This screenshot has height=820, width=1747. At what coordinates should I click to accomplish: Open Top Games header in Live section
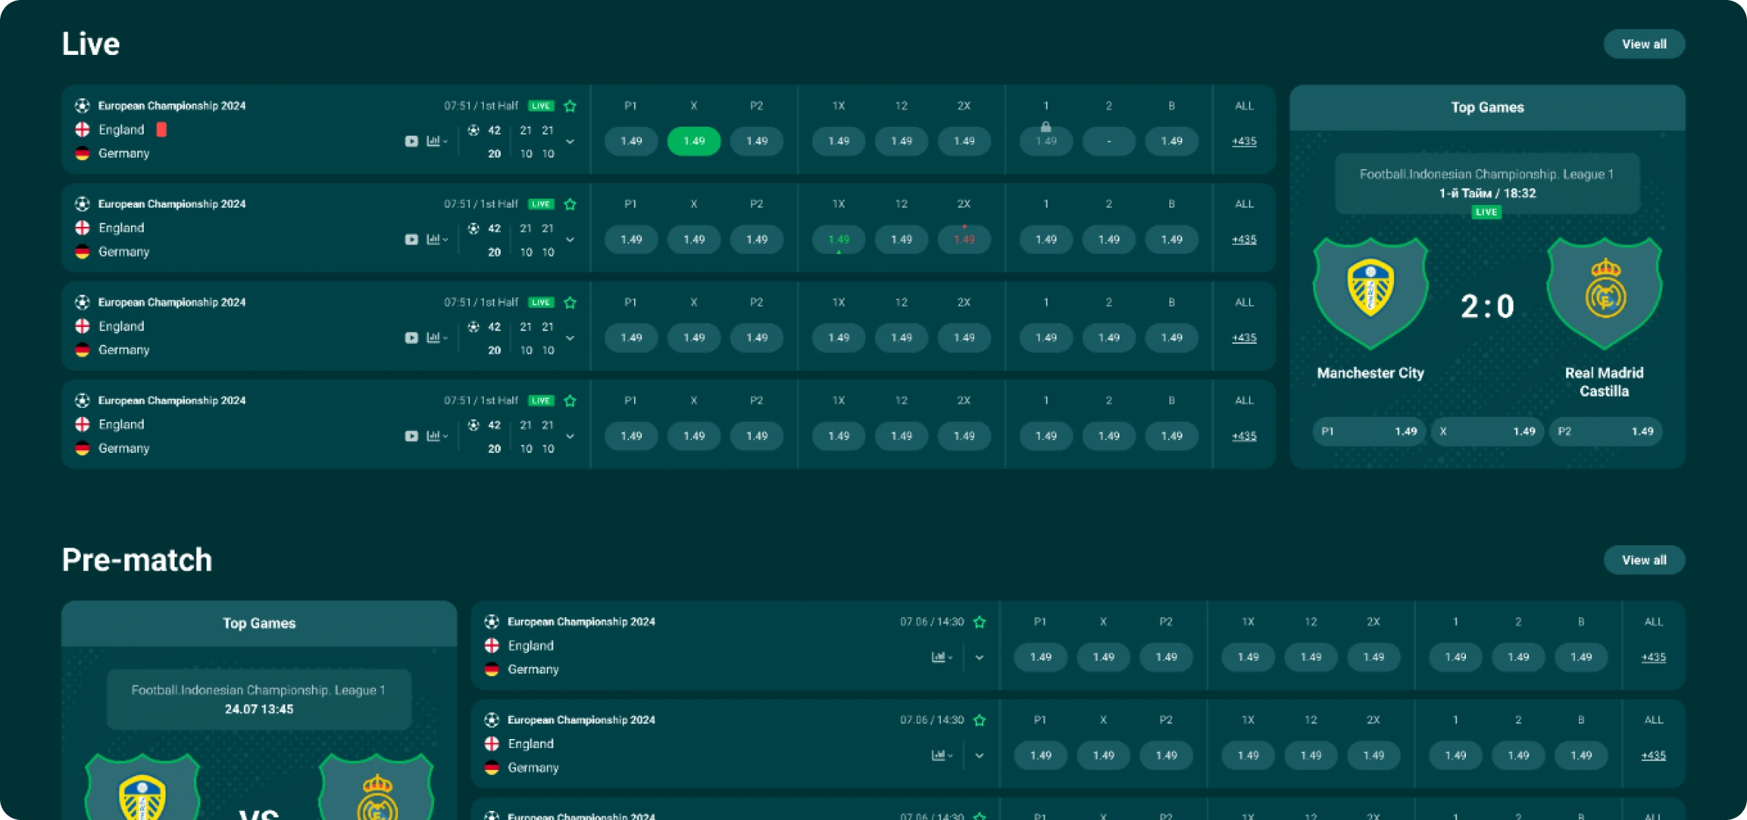[x=1487, y=108]
